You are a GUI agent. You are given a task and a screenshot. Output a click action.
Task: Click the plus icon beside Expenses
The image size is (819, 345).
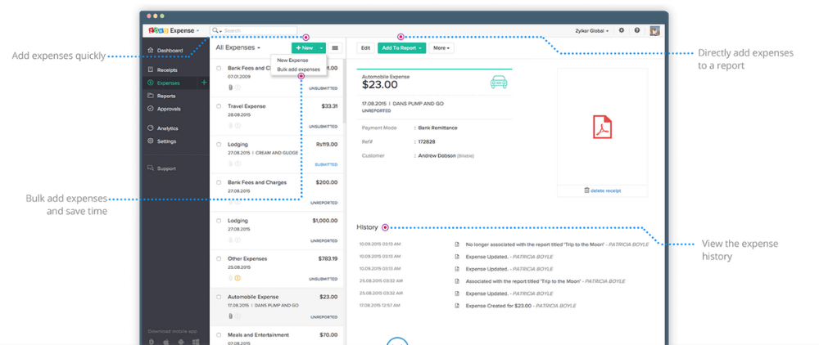point(204,83)
